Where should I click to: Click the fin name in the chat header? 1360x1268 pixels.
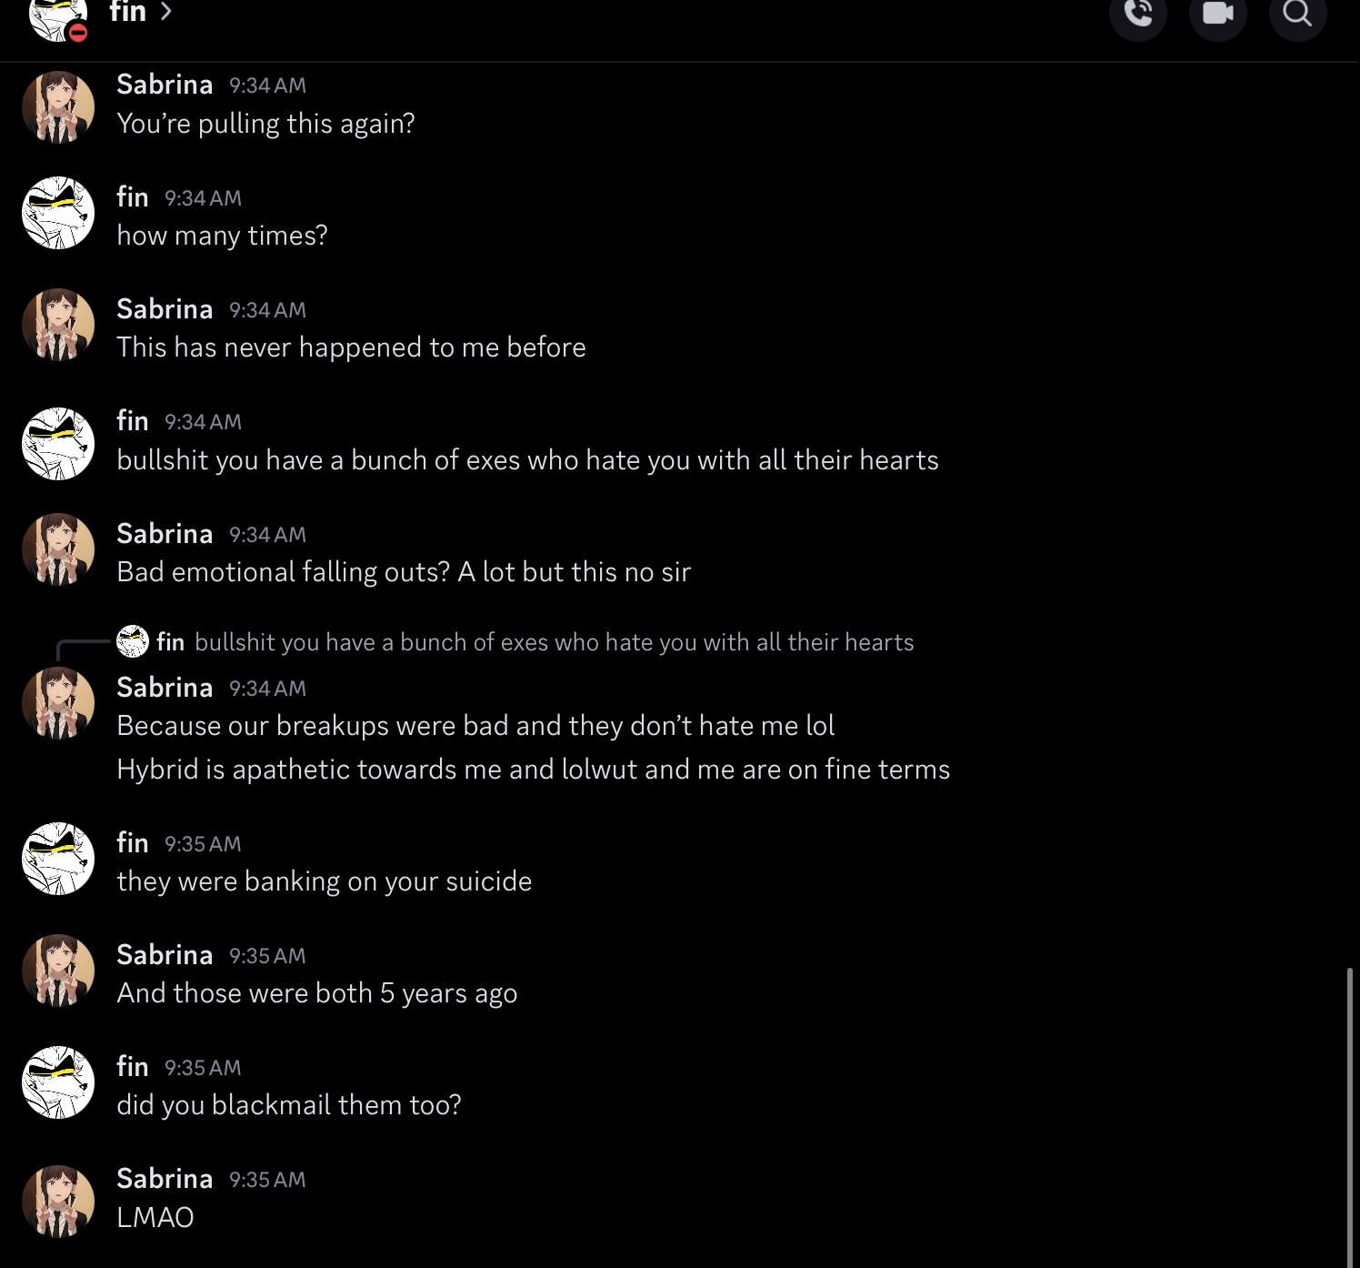point(128,12)
